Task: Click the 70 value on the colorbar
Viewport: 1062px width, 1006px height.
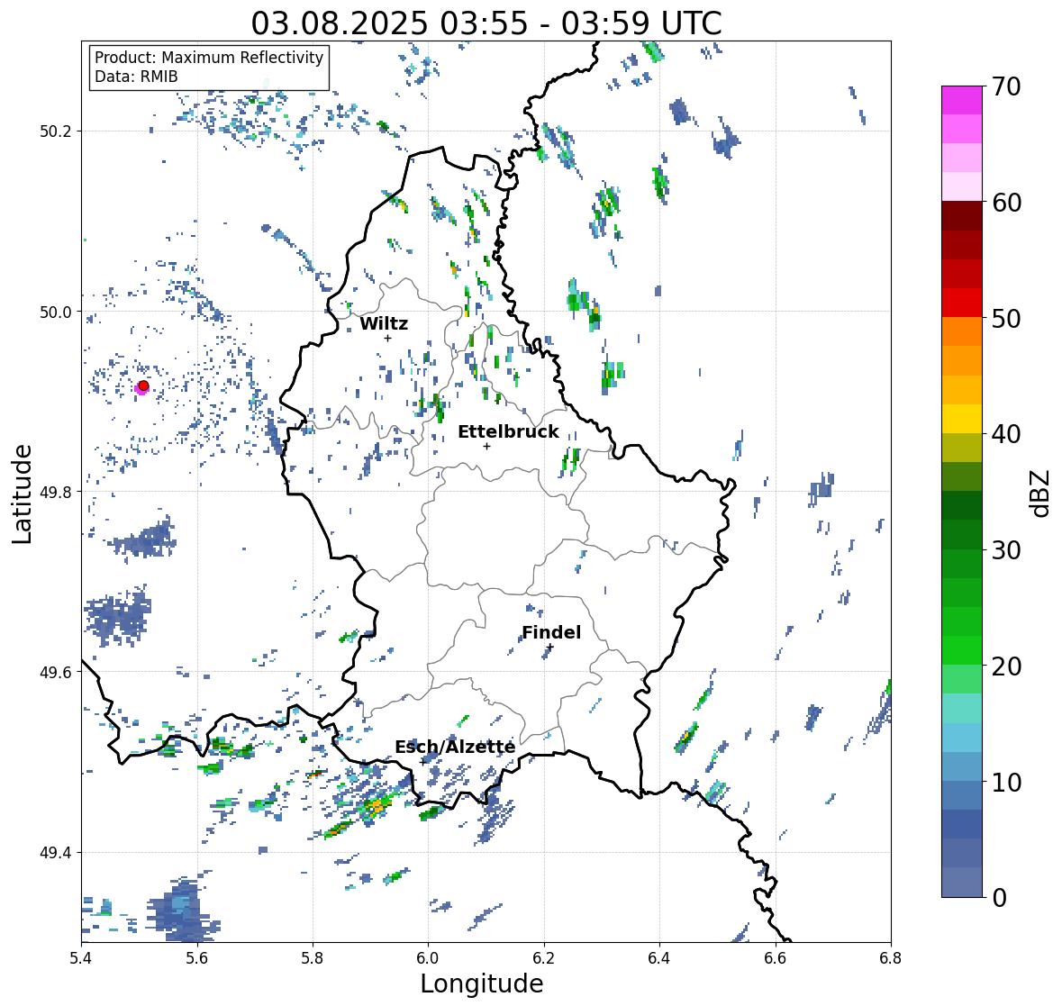Action: tap(1006, 86)
